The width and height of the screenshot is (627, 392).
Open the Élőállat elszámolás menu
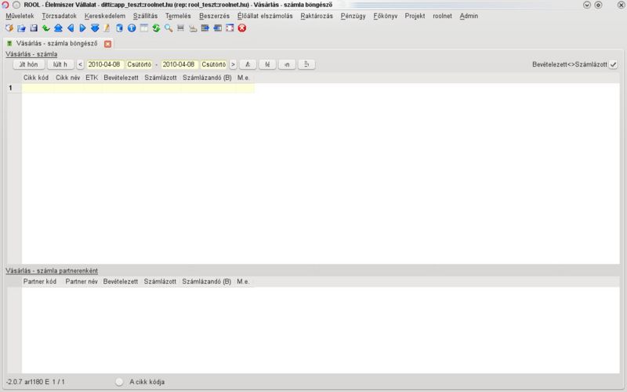tap(265, 16)
